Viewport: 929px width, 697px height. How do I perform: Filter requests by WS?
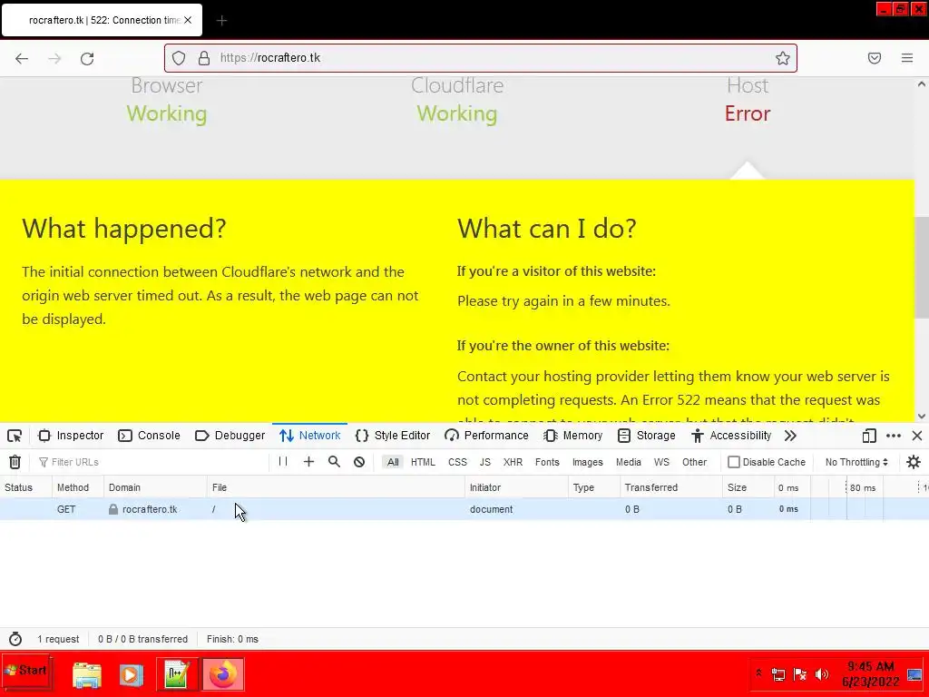point(661,462)
